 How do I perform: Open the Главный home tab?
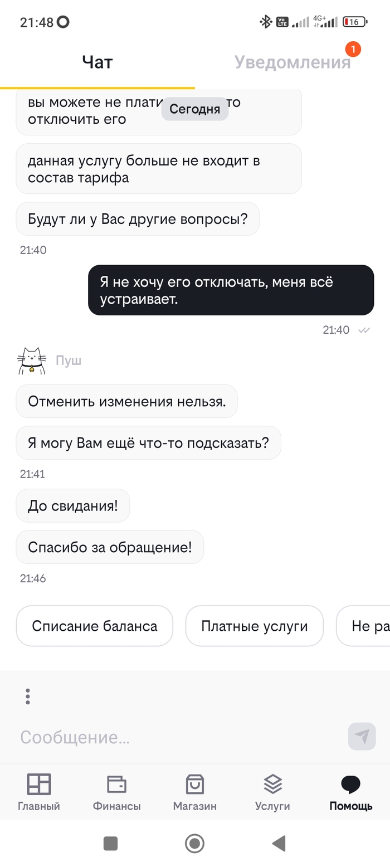click(x=39, y=791)
